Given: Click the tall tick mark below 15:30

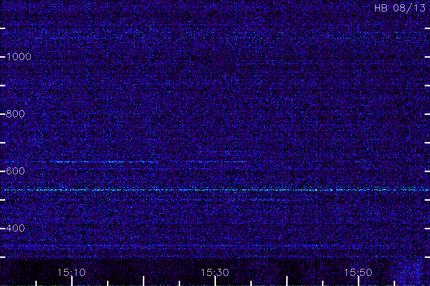Looking at the screenshot, I should pos(215,281).
